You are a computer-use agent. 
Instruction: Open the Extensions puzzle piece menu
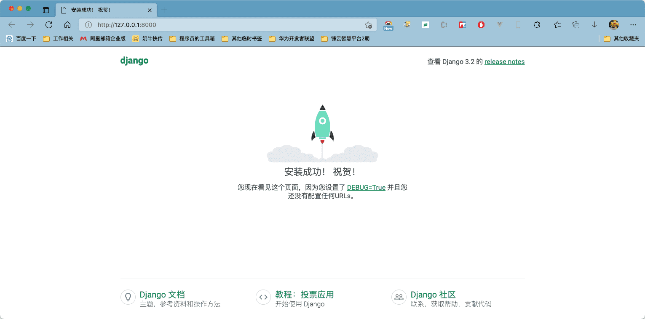537,25
